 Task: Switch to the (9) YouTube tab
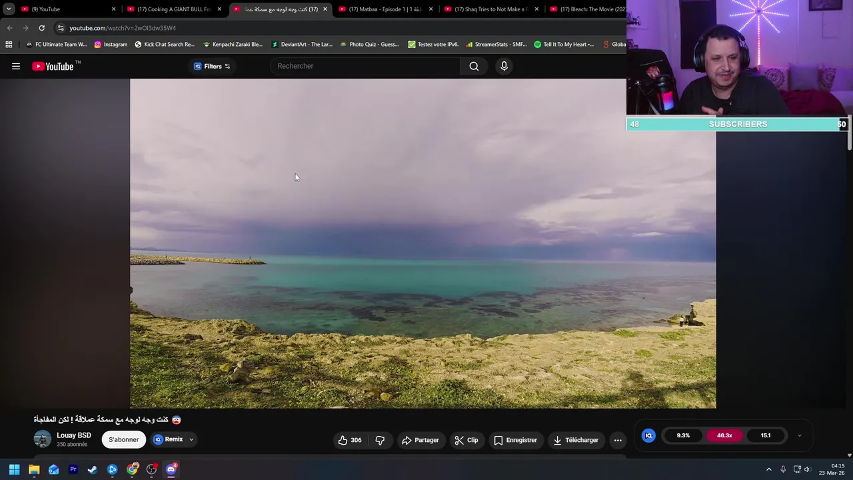point(67,9)
